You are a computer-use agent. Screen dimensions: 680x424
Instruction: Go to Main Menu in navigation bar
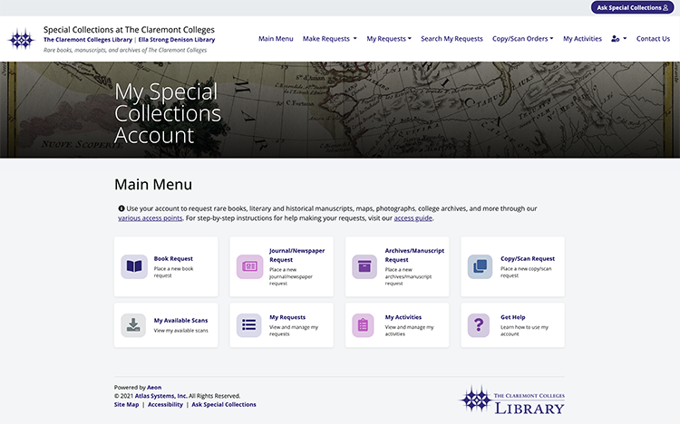[276, 39]
